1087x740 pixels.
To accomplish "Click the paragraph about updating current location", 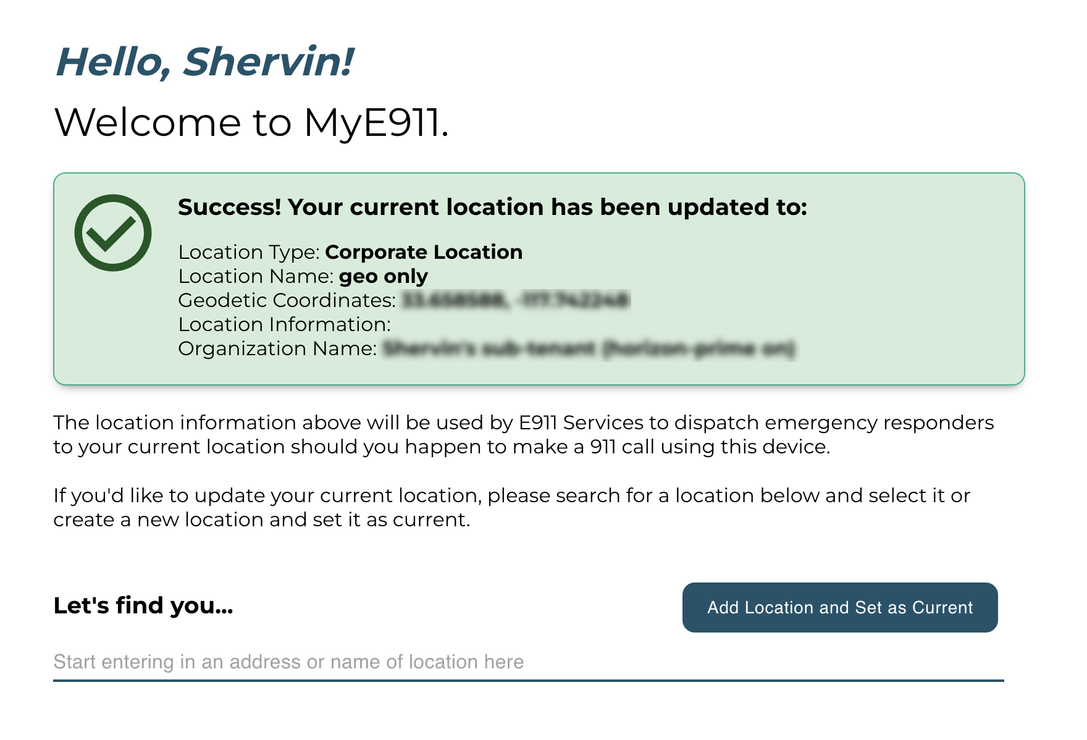I will (512, 507).
